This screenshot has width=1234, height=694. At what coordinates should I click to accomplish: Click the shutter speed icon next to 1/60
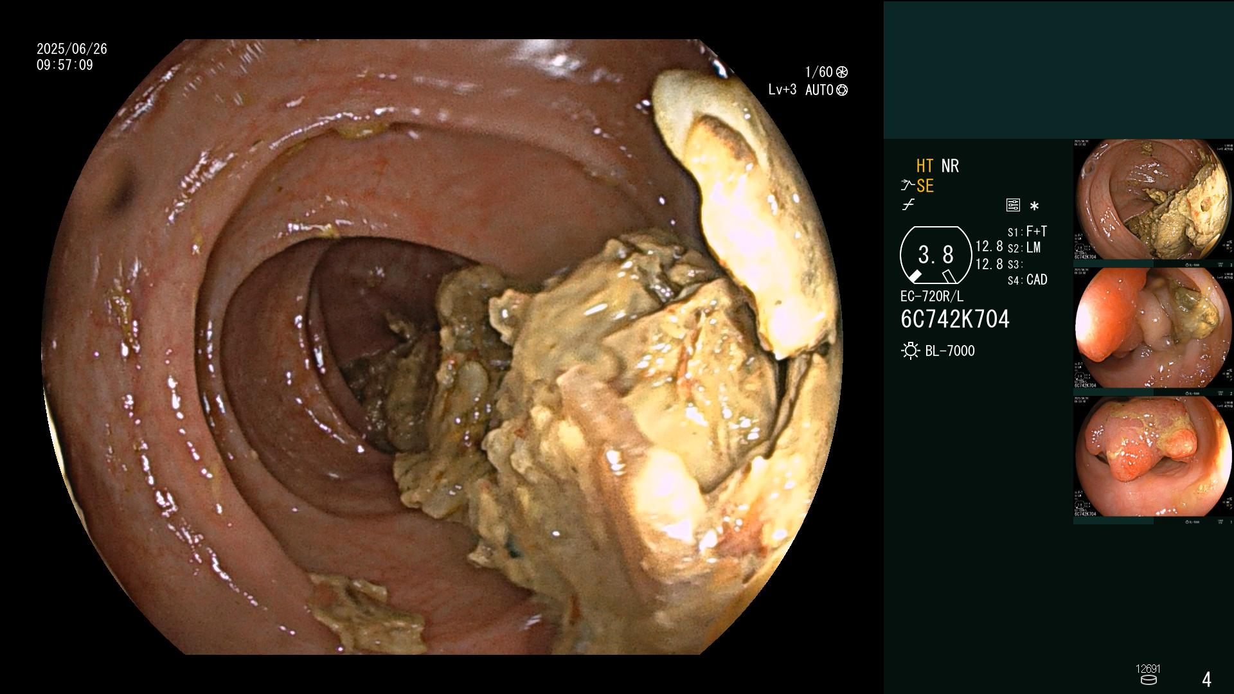click(x=842, y=72)
